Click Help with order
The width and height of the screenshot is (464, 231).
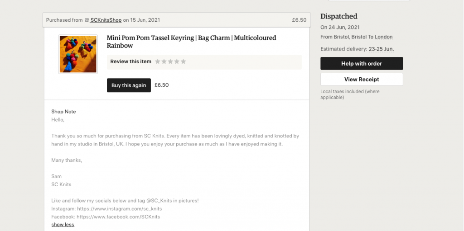pyautogui.click(x=362, y=64)
